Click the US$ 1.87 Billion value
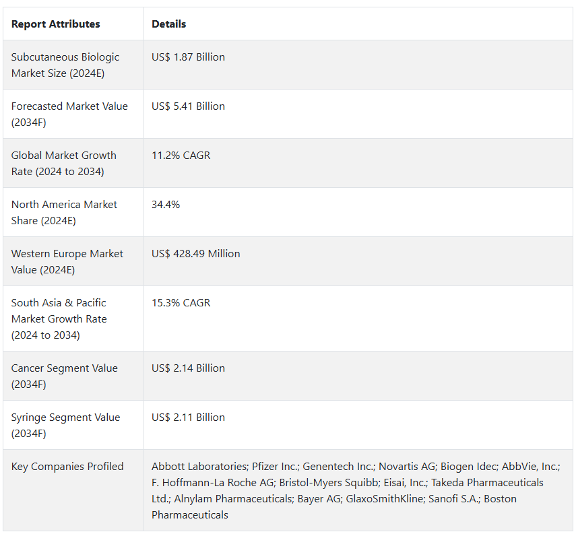Screen dimensions: 576x536 coord(188,57)
